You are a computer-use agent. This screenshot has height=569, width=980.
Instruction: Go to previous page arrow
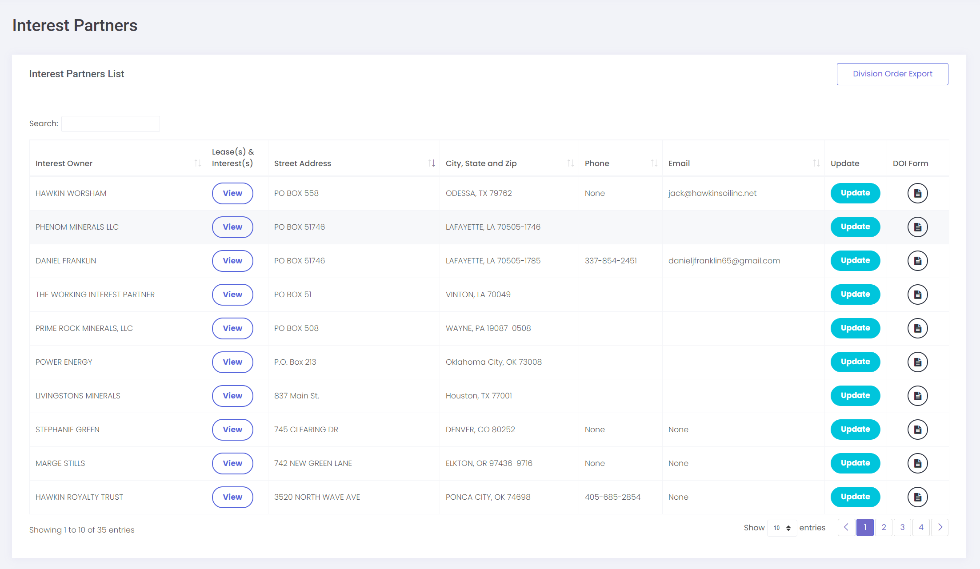pos(846,528)
